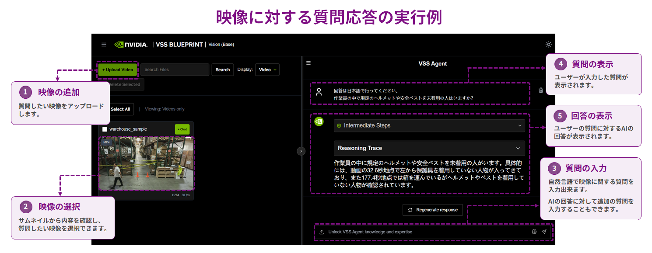Open Chat for warehouse_sample video

coord(182,129)
